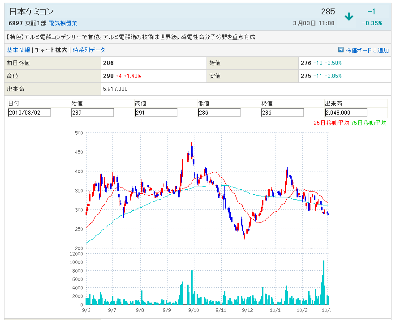This screenshot has height=320, width=396.
Task: Open the 株価ボードに追加 link
Action: point(367,50)
